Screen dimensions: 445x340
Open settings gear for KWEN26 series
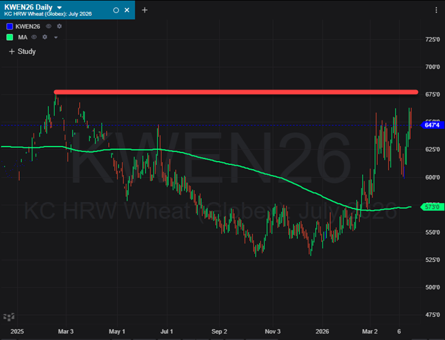tap(59, 26)
